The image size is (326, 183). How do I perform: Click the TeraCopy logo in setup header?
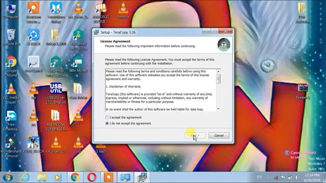click(224, 45)
